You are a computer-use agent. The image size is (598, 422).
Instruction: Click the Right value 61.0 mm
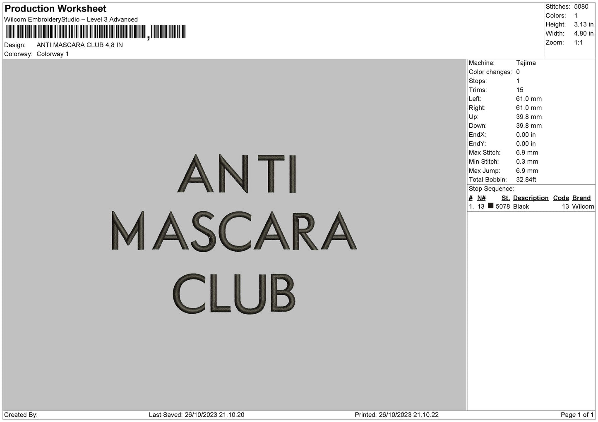pyautogui.click(x=529, y=108)
